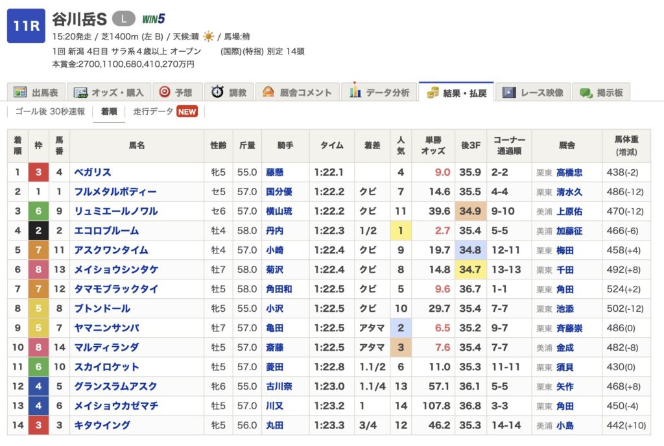664x446 pixels.
Task: Open the 出馬表 tab
Action: [36, 92]
